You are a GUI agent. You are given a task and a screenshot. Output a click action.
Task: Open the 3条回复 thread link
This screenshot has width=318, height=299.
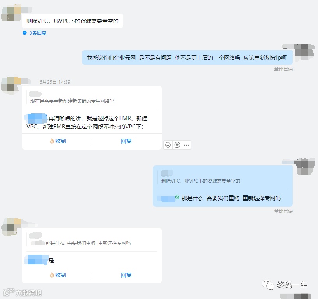click(38, 33)
